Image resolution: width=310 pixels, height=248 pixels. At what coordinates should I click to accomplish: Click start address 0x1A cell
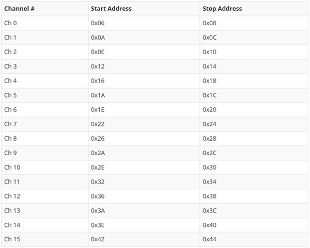tap(98, 95)
